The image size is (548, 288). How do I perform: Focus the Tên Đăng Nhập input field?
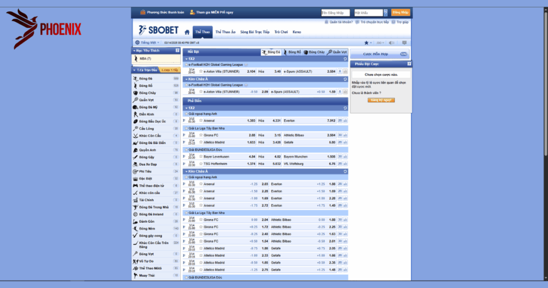335,13
